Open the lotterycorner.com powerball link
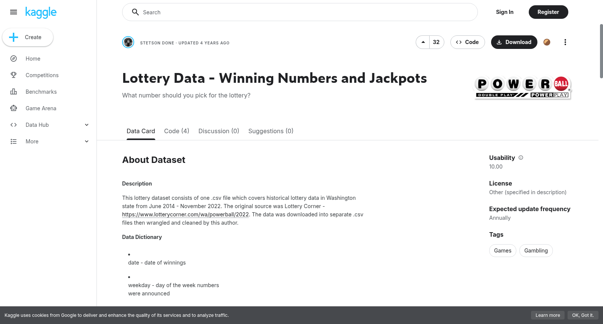This screenshot has height=324, width=603. pos(185,214)
